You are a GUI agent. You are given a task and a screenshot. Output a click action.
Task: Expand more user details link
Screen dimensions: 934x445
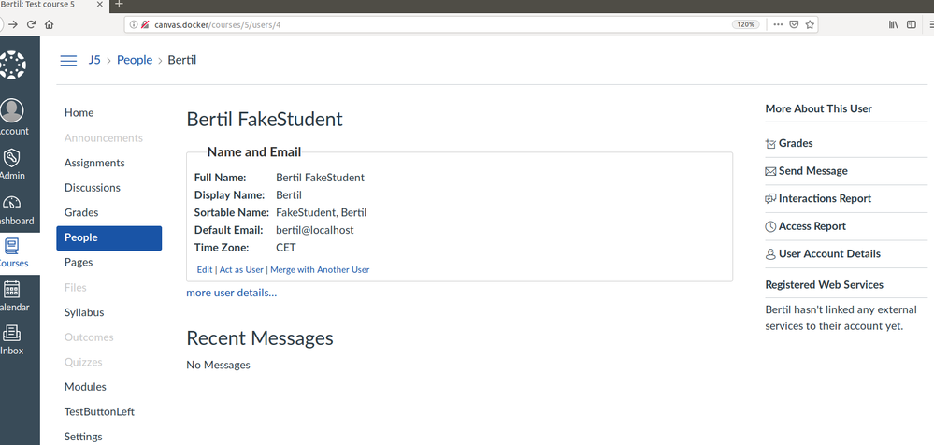[232, 294]
